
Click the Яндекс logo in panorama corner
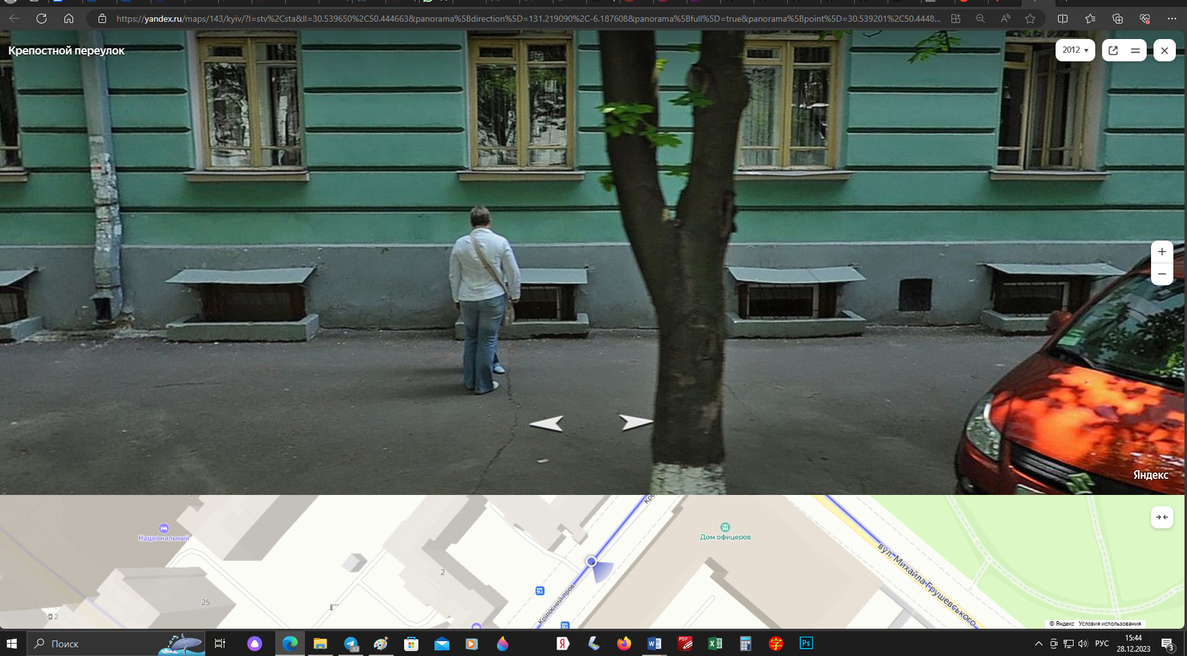click(x=1150, y=475)
